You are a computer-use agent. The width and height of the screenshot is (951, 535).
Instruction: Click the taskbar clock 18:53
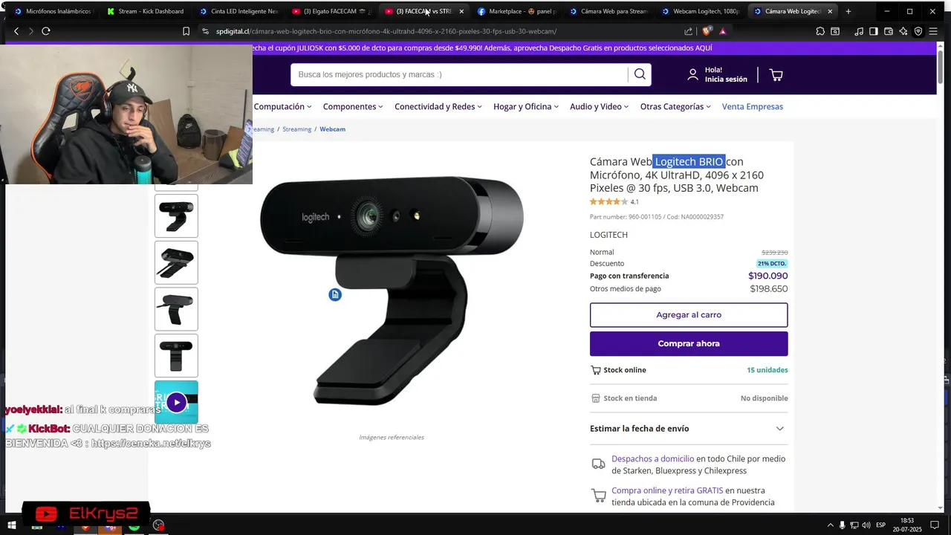point(907,525)
